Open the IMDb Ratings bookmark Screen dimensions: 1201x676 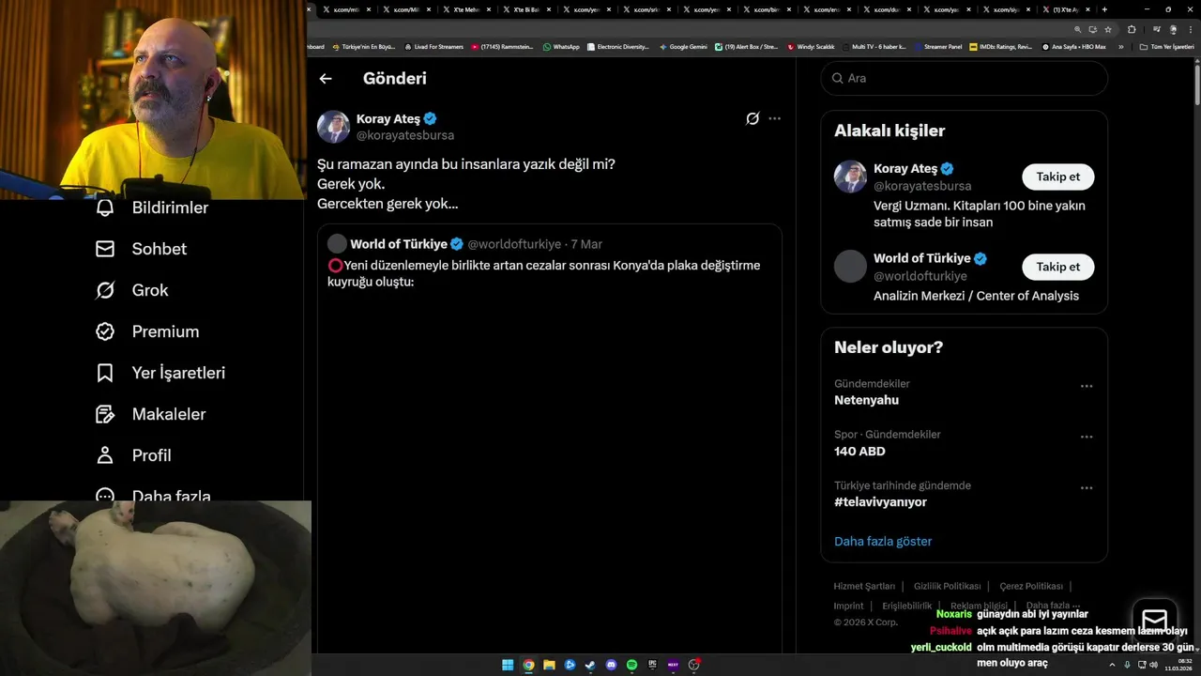click(1000, 46)
